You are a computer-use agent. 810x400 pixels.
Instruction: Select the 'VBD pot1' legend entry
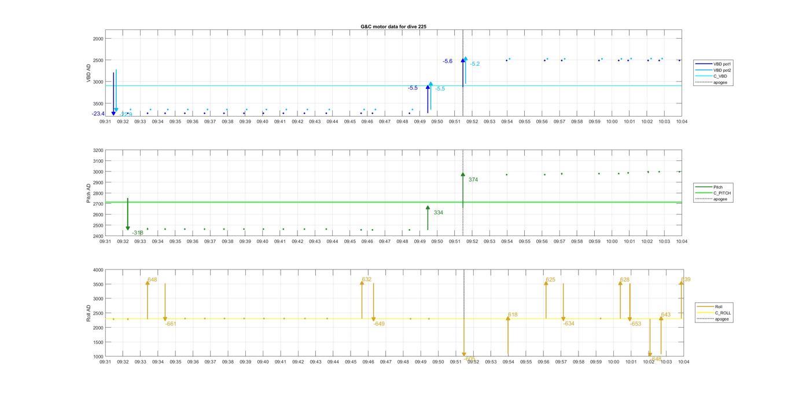coord(713,64)
